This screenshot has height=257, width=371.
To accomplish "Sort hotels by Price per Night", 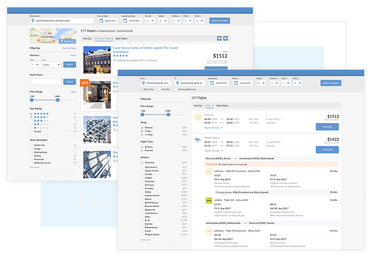I will coord(104,39).
